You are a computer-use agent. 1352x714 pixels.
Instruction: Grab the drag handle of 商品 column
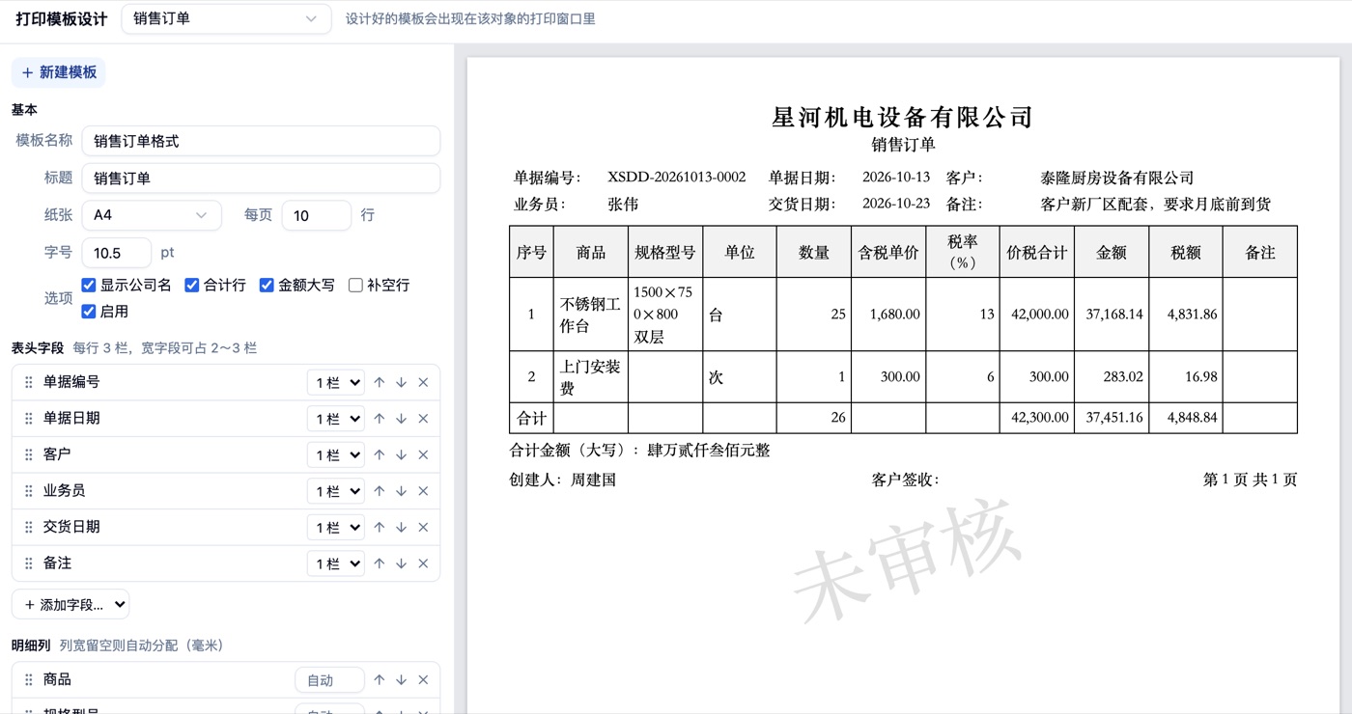click(x=29, y=680)
